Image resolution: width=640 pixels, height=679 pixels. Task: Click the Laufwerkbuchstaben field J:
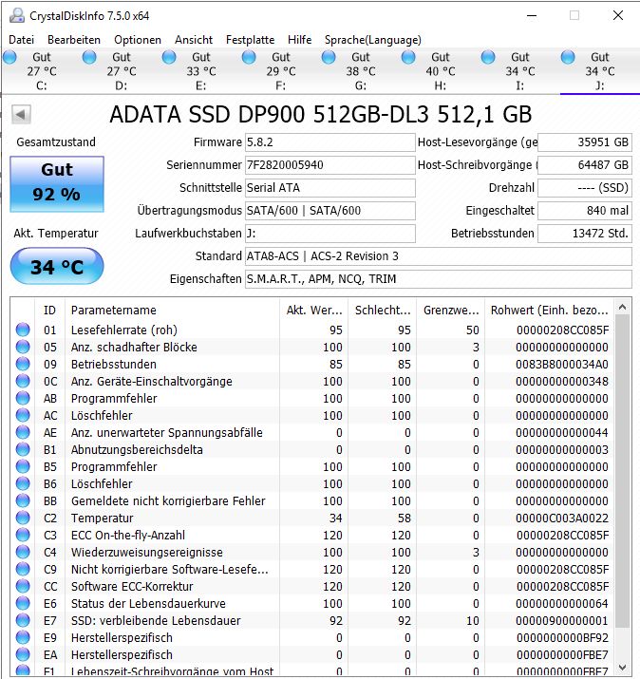(329, 234)
